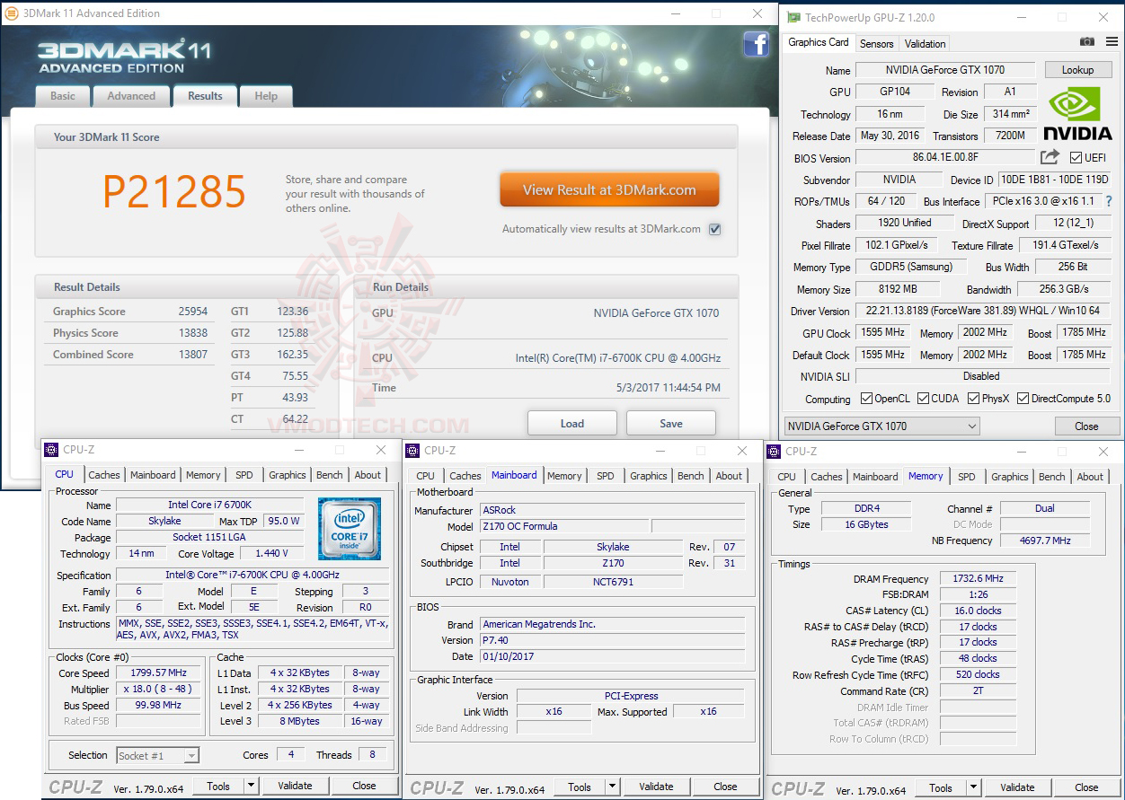Expand Tools arrow in CPU-Z CPU window
The height and width of the screenshot is (800, 1125).
[251, 786]
